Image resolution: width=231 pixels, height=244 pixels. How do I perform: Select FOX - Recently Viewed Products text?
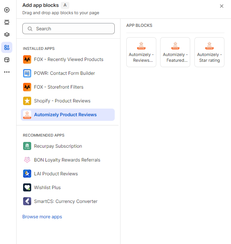click(x=69, y=59)
